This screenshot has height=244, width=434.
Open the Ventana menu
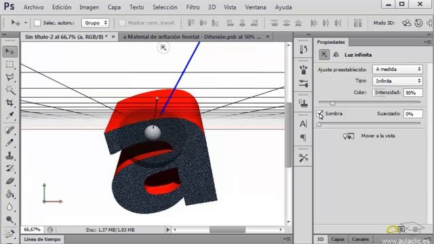[x=255, y=7]
